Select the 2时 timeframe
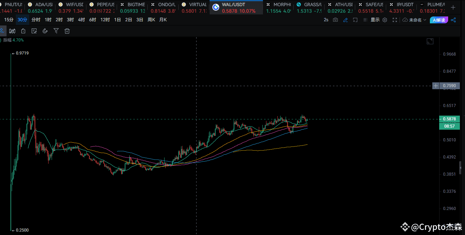 tap(59, 20)
